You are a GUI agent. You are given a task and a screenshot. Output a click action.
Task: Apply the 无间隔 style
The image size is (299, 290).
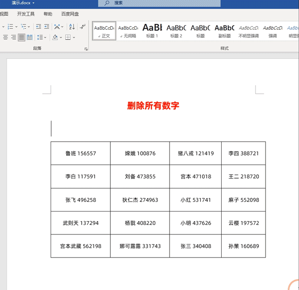[128, 31]
